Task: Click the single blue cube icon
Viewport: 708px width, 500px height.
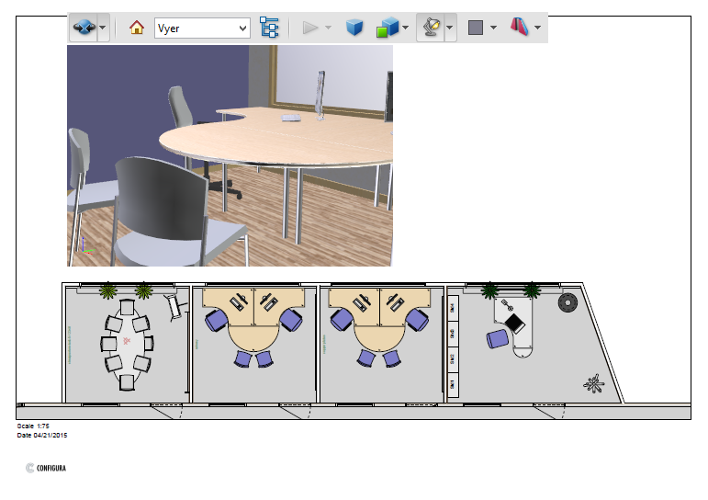Action: [354, 28]
